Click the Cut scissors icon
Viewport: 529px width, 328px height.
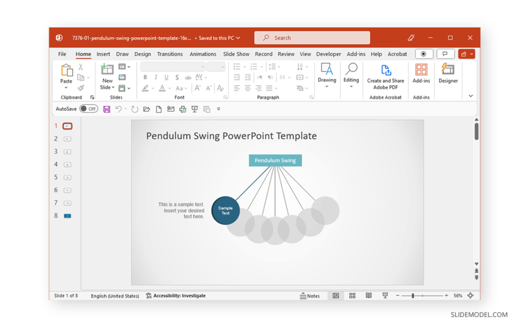[81, 67]
